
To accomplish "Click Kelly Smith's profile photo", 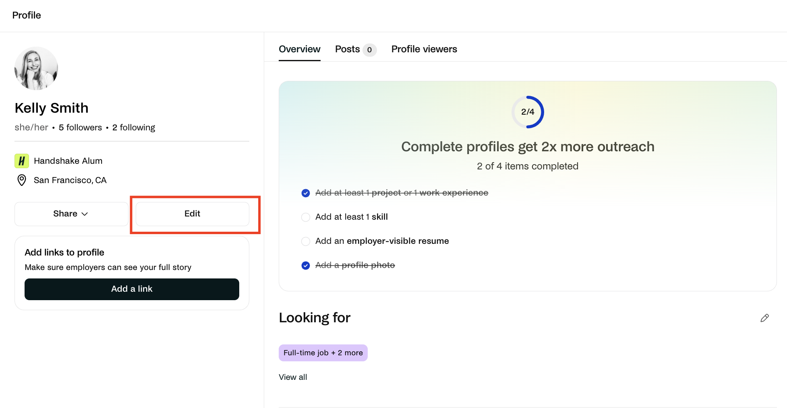I will point(36,68).
